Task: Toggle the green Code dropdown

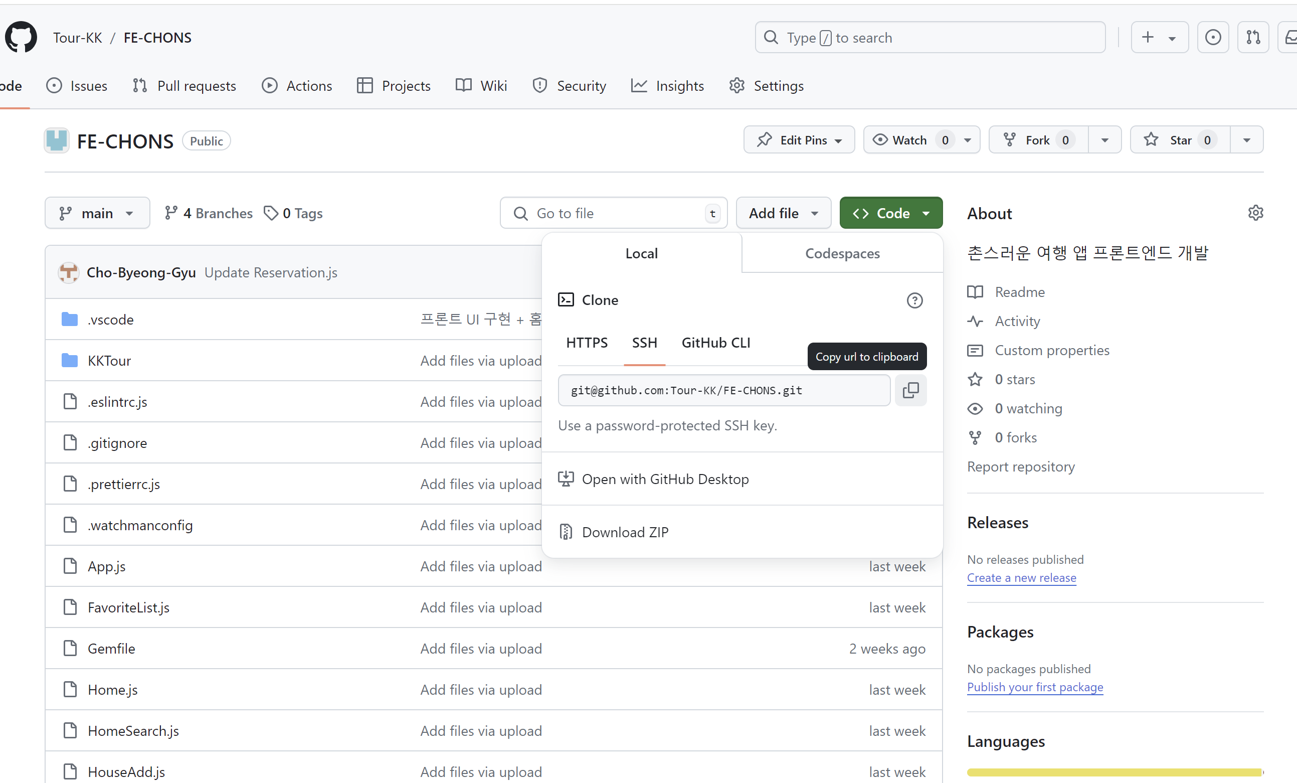Action: [x=890, y=213]
